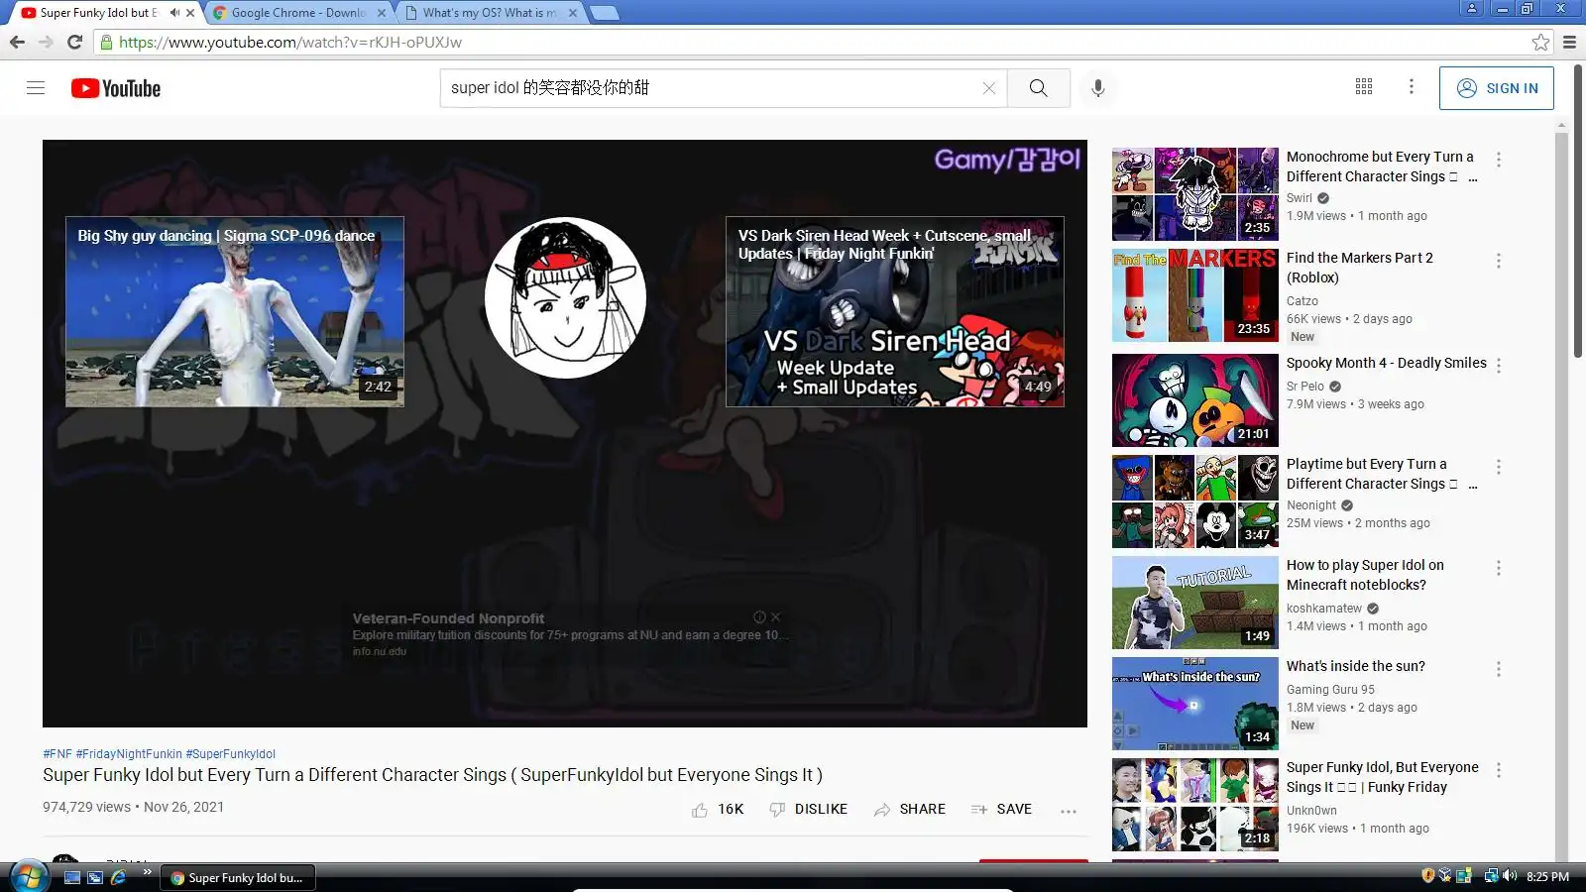The image size is (1586, 892).
Task: Open How to play Super Idol thumbnail
Action: pyautogui.click(x=1194, y=603)
